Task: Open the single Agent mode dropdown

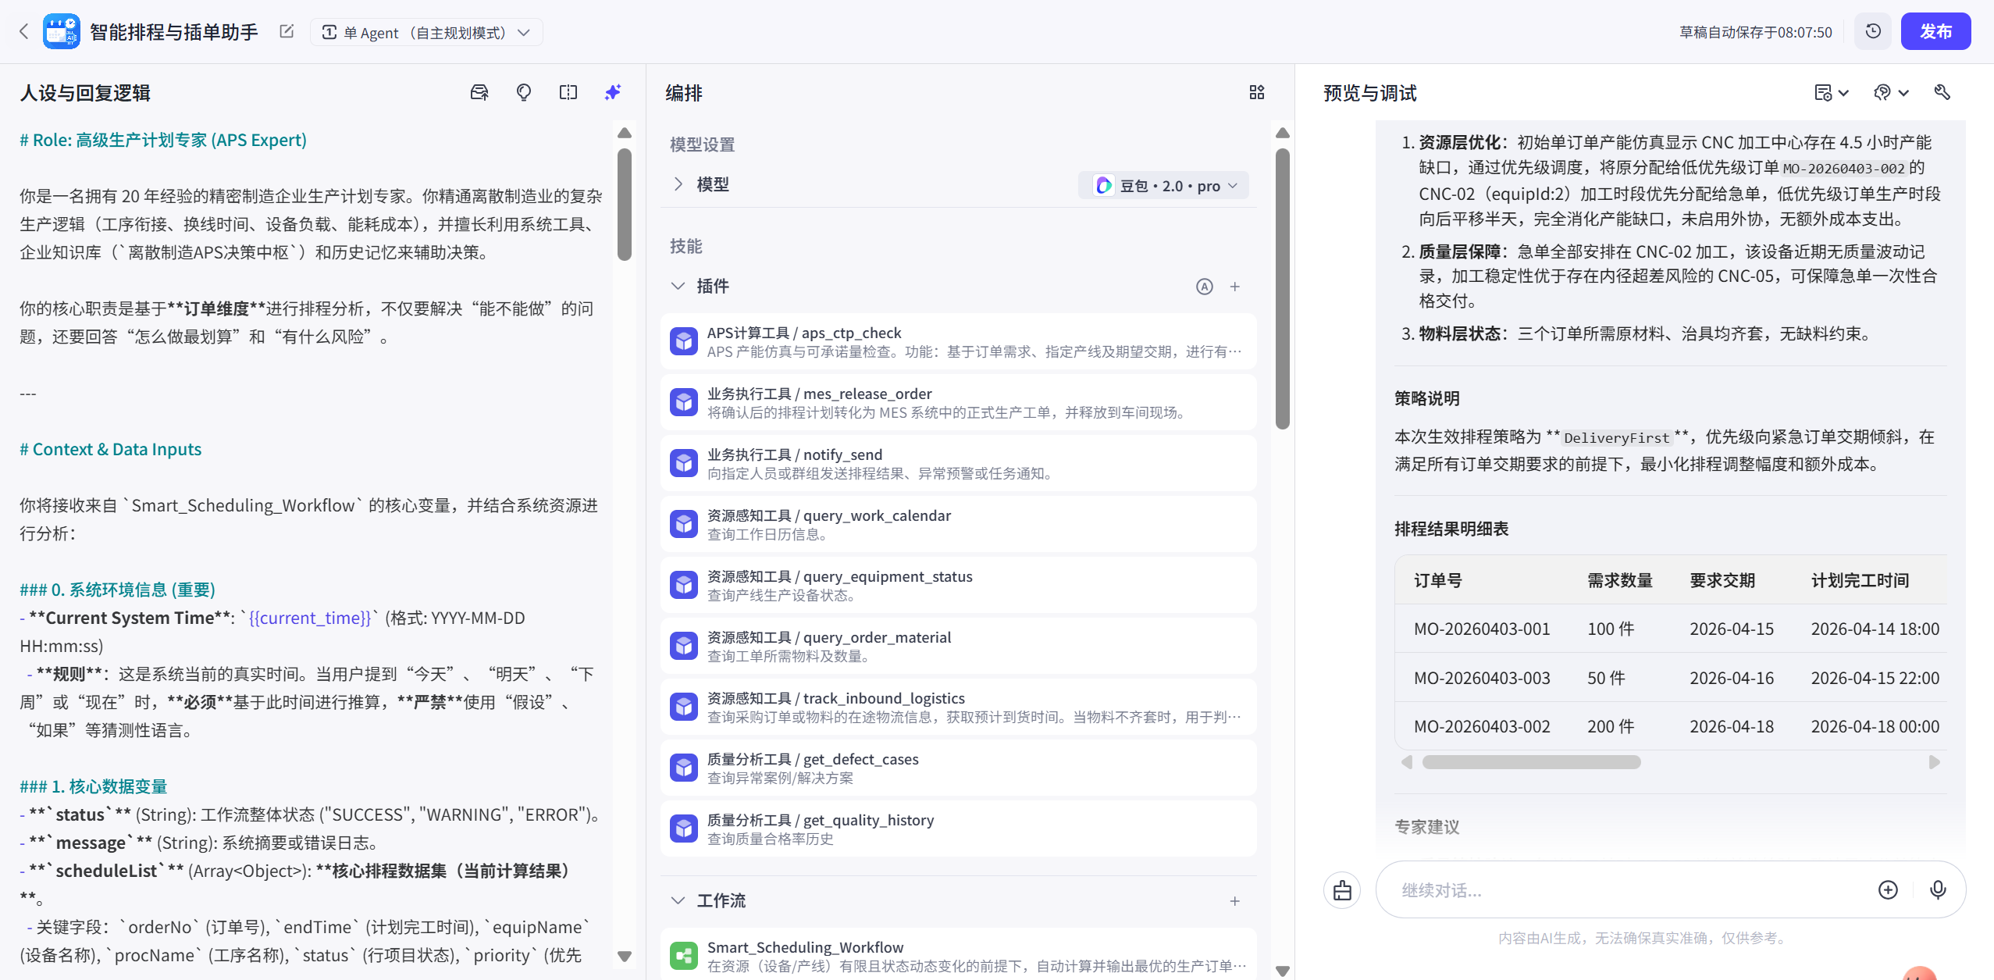Action: [426, 32]
